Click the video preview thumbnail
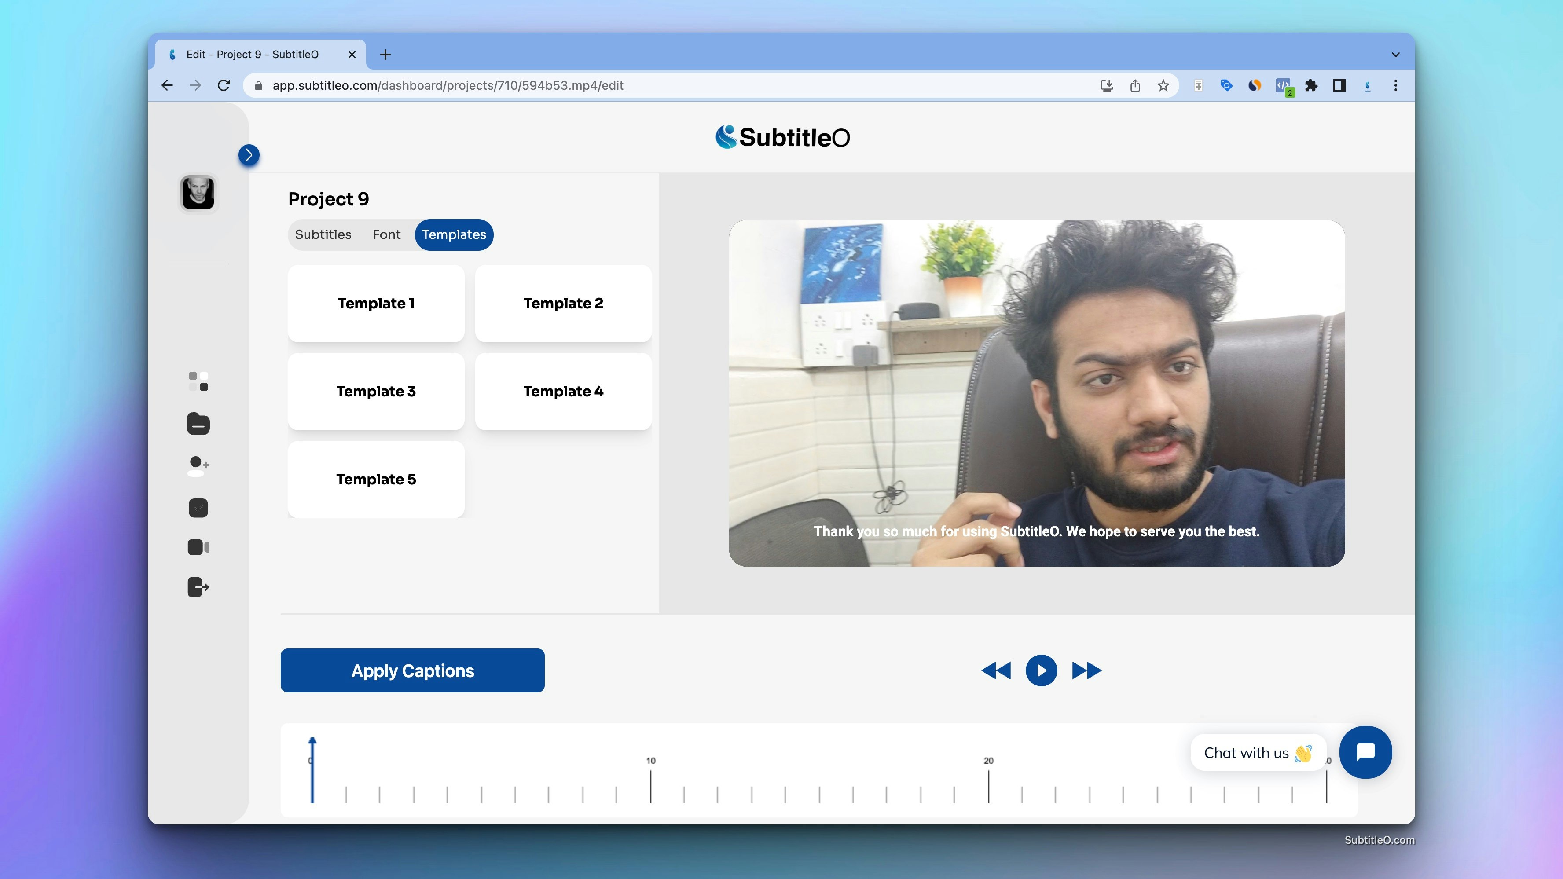 [x=1036, y=393]
